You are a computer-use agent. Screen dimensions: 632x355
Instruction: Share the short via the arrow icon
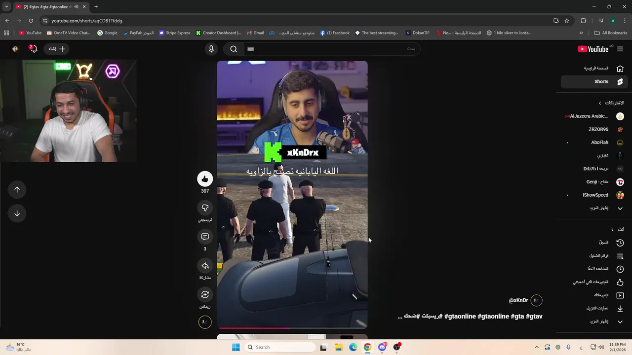(x=205, y=266)
